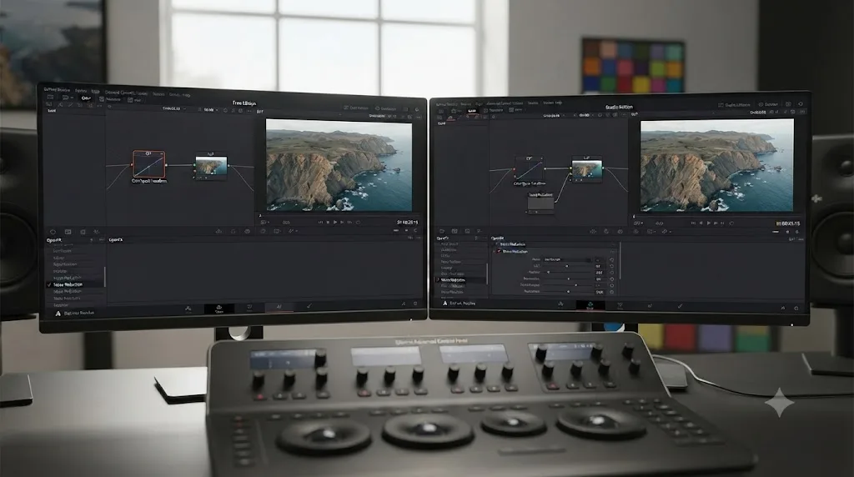The image size is (854, 477).
Task: Select the red-outlined curve node in Free Edition
Action: (148, 164)
